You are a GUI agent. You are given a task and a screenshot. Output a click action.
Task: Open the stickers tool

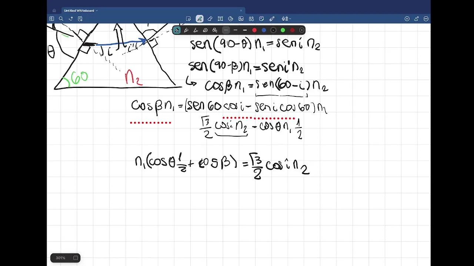[x=231, y=19]
